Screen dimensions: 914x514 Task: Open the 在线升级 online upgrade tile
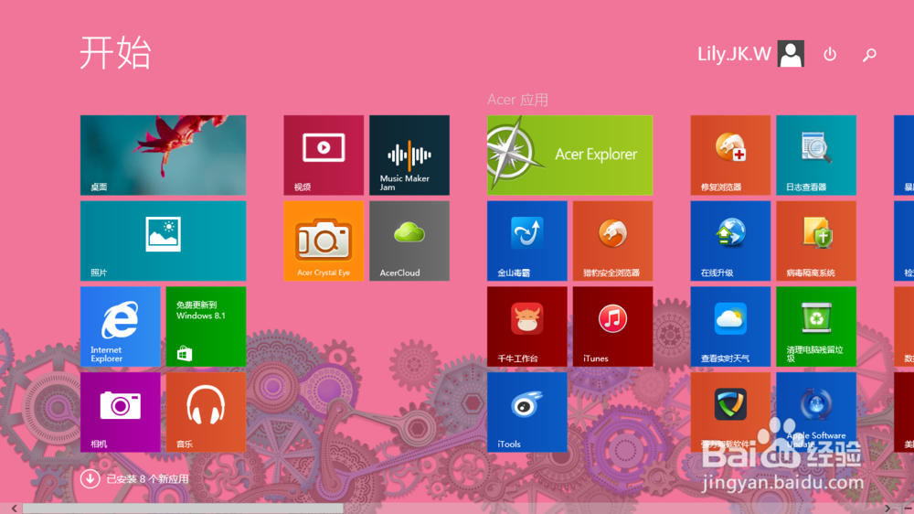tap(730, 241)
